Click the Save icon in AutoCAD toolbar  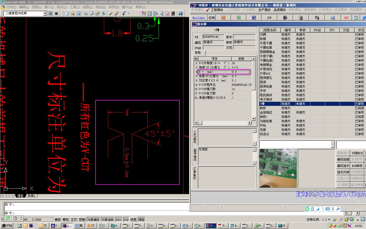[x=79, y=13]
